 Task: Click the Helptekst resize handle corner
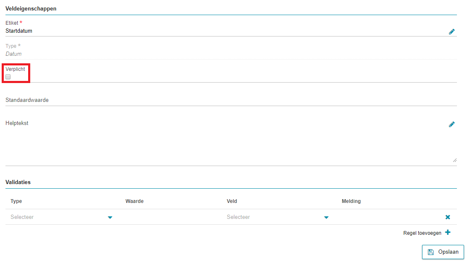tap(454, 160)
